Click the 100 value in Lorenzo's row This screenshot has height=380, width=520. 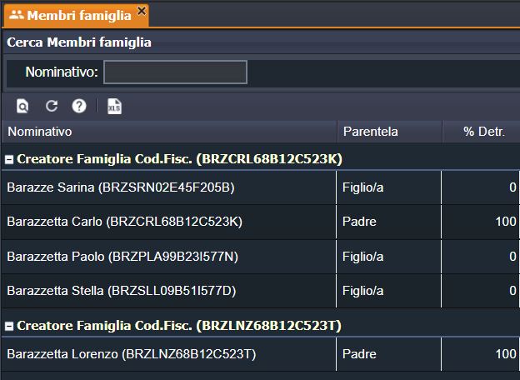point(506,354)
